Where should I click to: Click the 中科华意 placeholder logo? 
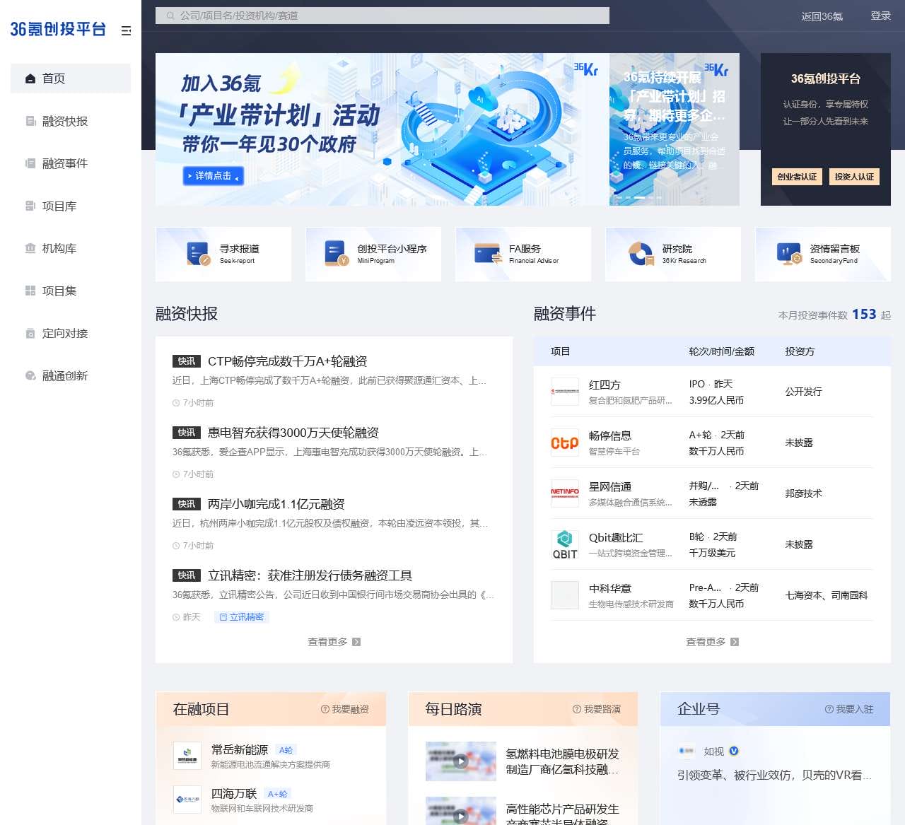pyautogui.click(x=565, y=595)
